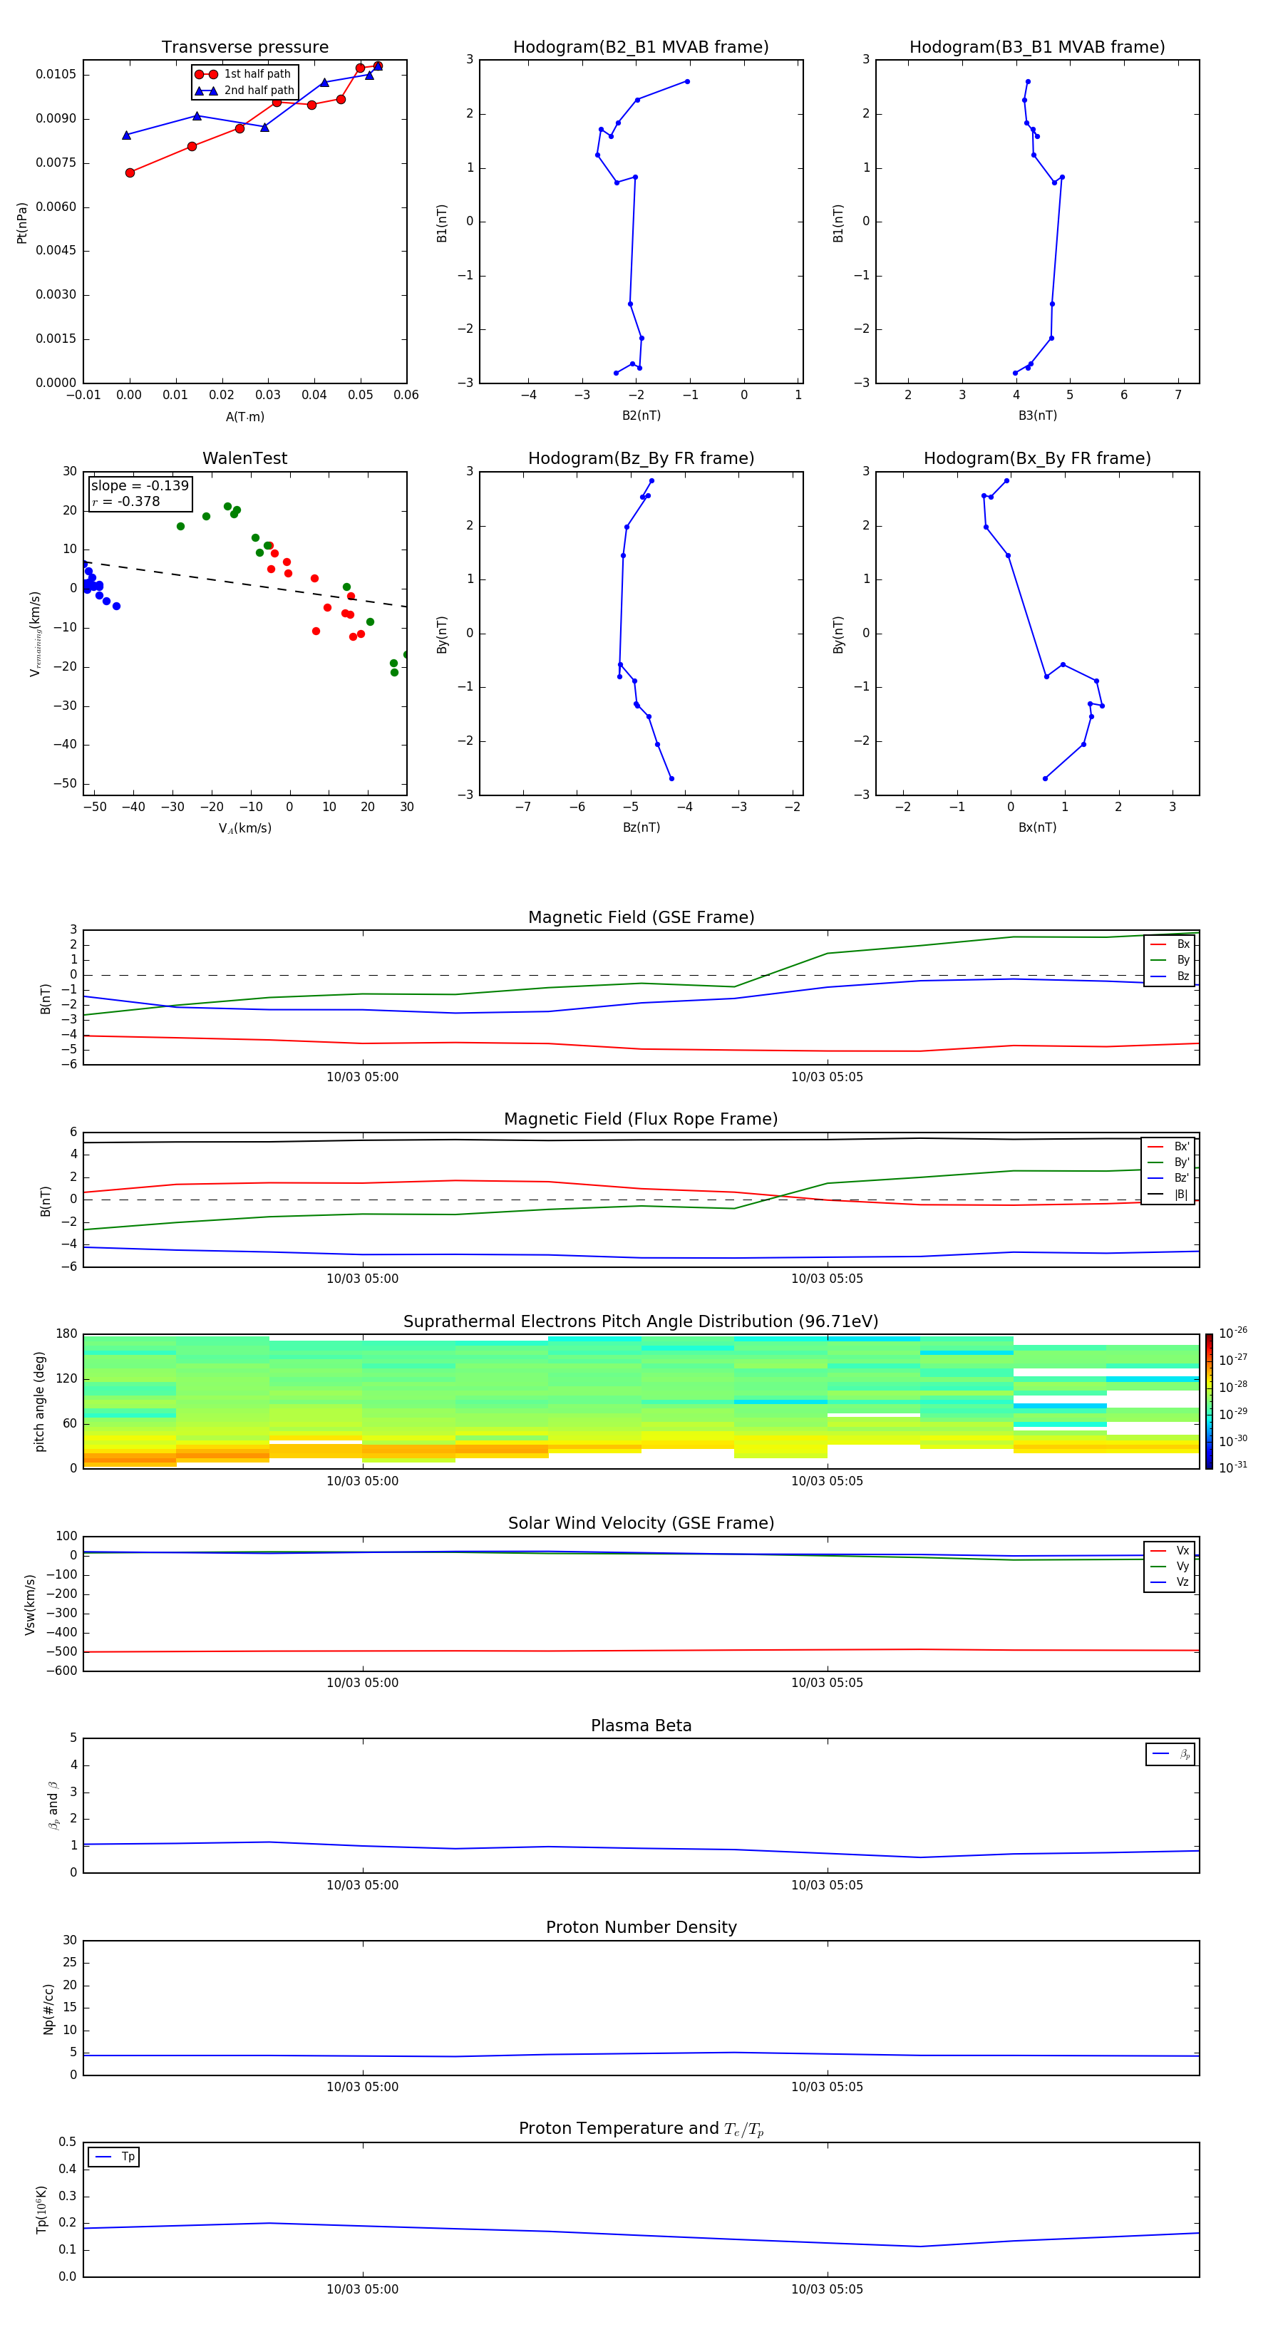Click the "A(T·m)" x-axis label
1283x2352 pixels.
pos(244,417)
